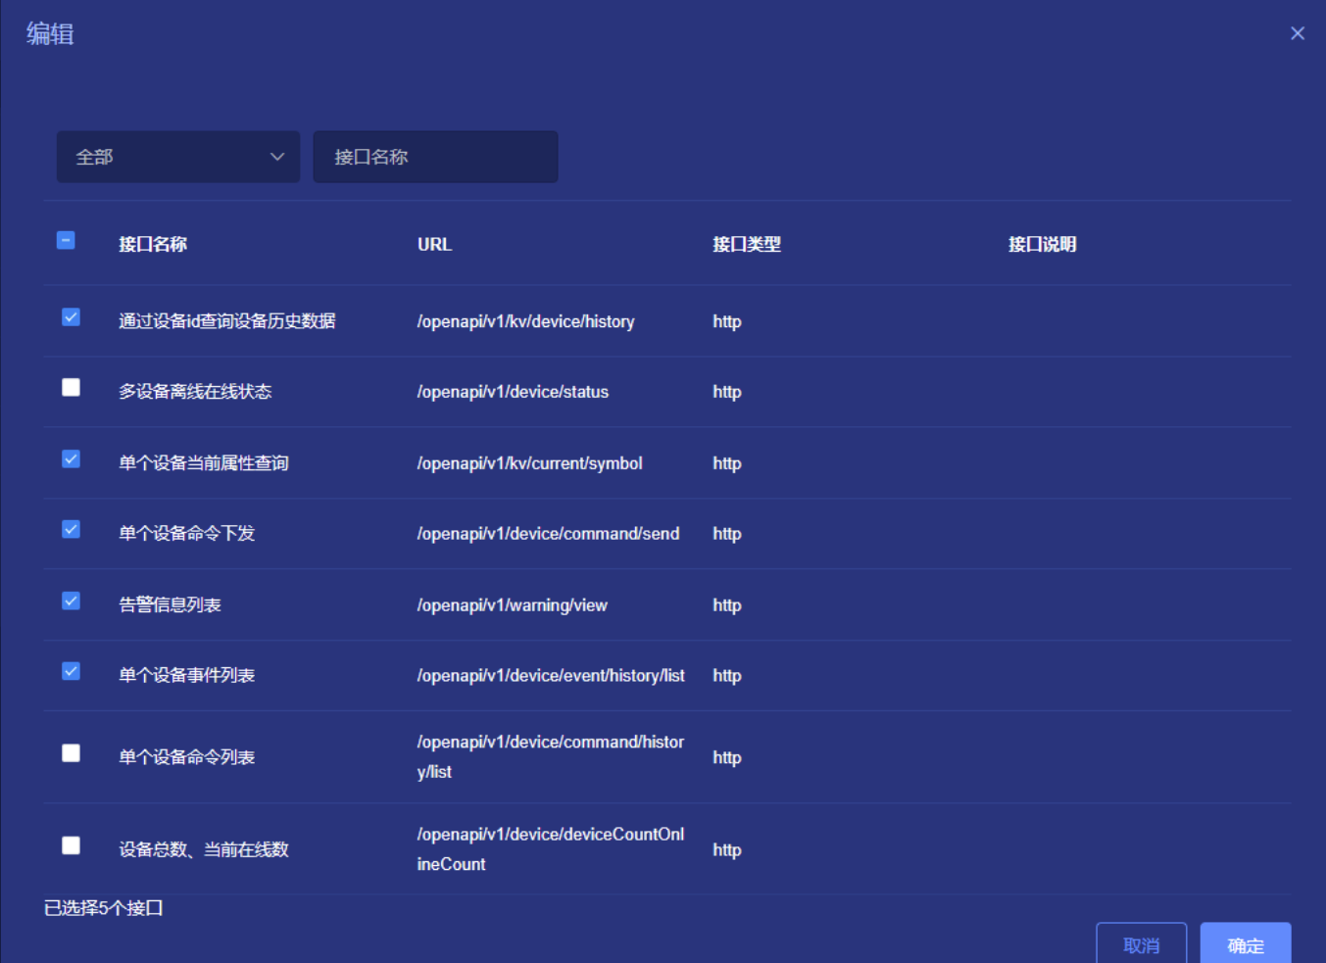The height and width of the screenshot is (963, 1326).
Task: Close the 编辑 dialog with the X icon
Action: click(1297, 33)
